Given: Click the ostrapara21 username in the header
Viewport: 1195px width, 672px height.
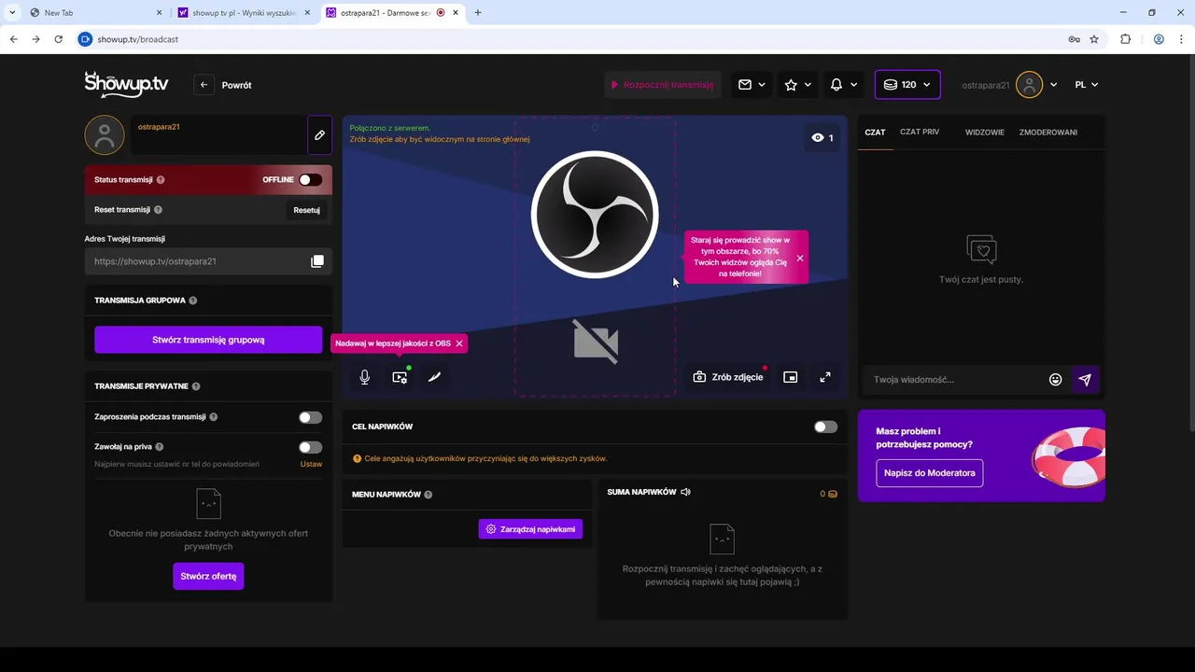Looking at the screenshot, I should point(985,85).
